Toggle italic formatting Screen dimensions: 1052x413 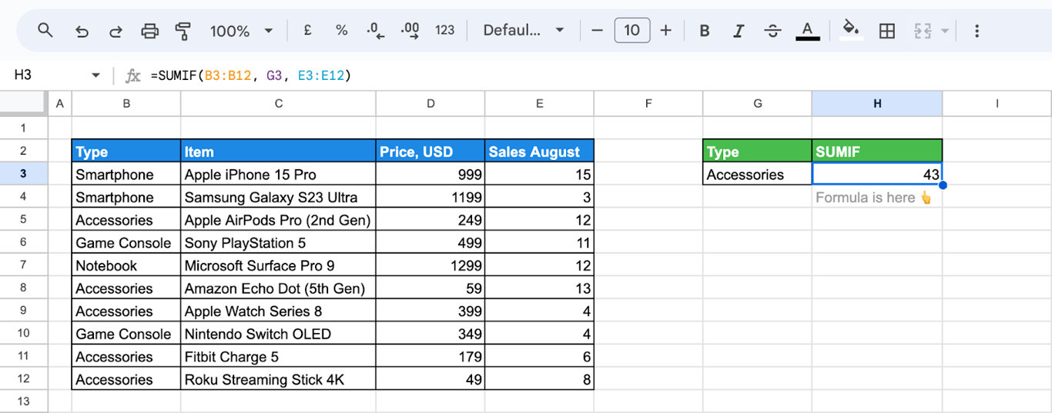(x=739, y=31)
